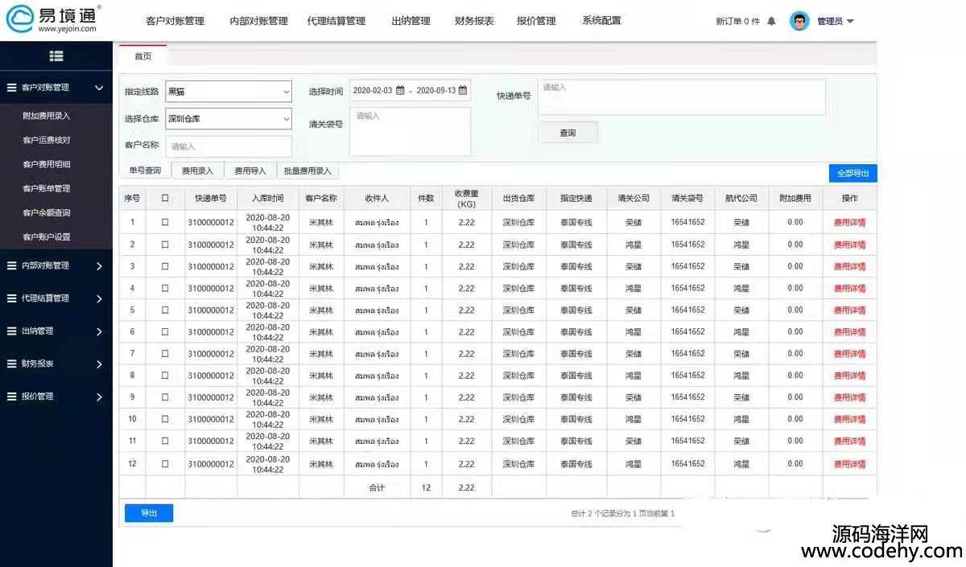Open 费用详情 for row 4
The image size is (966, 567).
coord(849,288)
